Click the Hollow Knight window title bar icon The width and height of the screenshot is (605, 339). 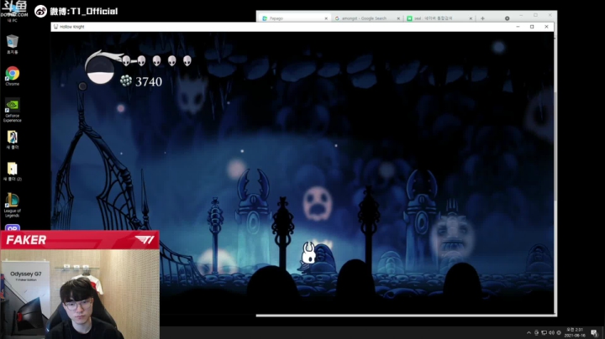(56, 27)
